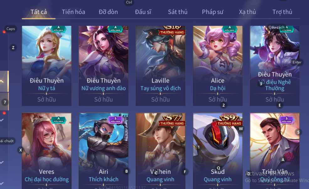Click the Enter key overlay button
This screenshot has height=189, width=309.
tap(297, 62)
